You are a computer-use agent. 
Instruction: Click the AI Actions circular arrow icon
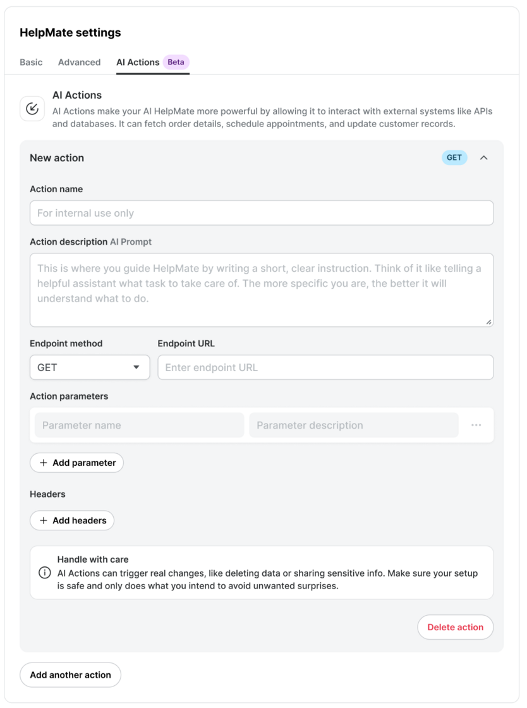point(32,108)
